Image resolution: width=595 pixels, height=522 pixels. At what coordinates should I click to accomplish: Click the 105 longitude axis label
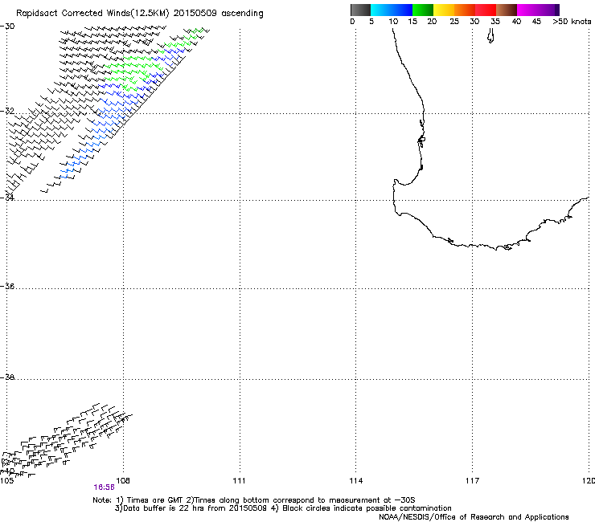6,481
